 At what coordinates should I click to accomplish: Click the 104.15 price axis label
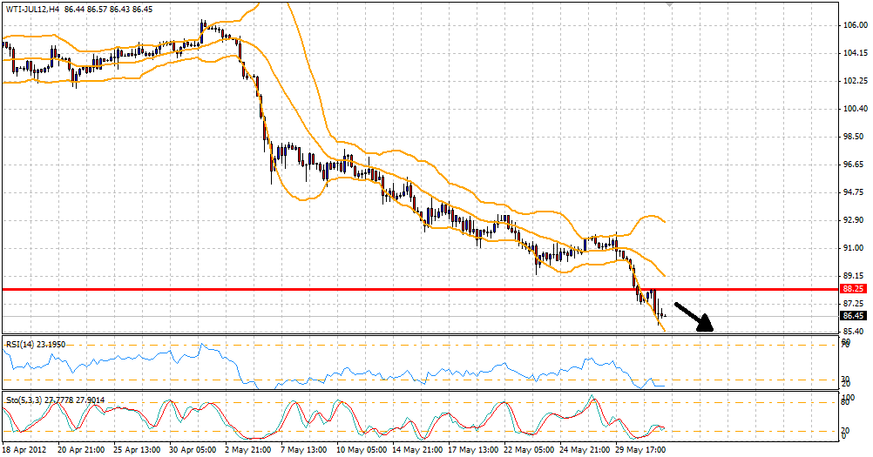pos(856,53)
